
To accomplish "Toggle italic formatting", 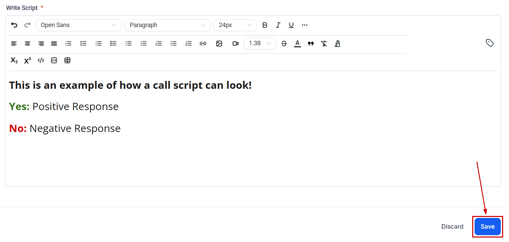I will pos(278,25).
